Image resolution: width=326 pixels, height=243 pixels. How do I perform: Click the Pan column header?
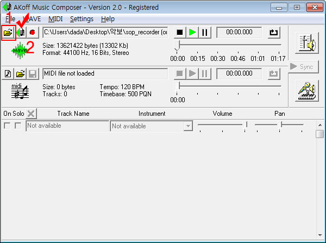tap(280, 114)
